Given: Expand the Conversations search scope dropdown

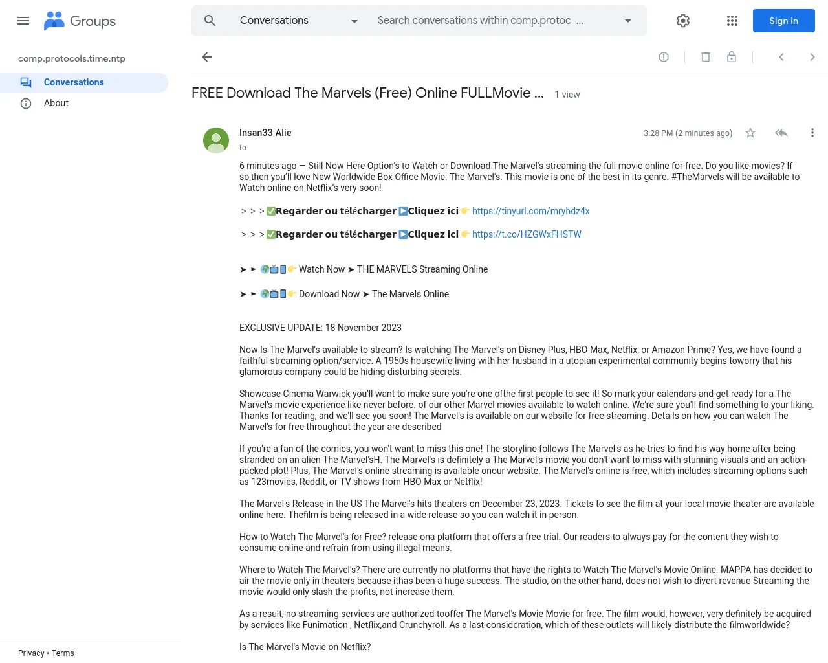Looking at the screenshot, I should [x=354, y=21].
